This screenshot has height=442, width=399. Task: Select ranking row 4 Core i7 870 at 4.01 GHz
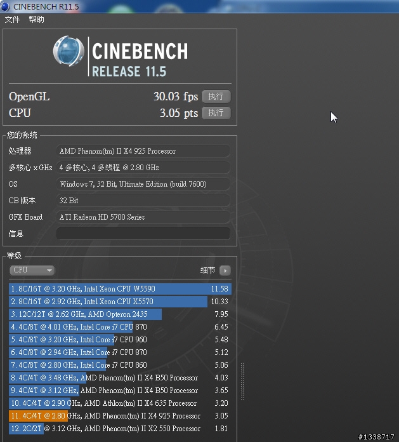point(120,327)
